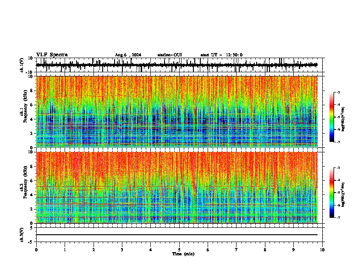The image size is (363, 280).
Task: Click the flat ch.3 voltage trace line
Action: pos(177,235)
